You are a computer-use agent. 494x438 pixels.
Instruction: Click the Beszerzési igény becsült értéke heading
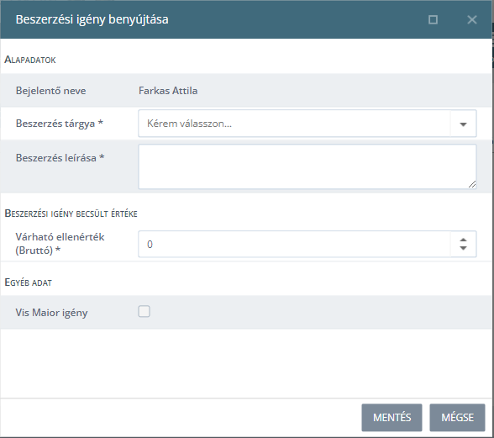(71, 214)
